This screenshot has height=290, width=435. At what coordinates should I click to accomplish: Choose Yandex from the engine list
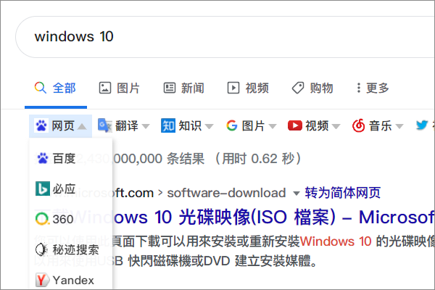pos(71,280)
